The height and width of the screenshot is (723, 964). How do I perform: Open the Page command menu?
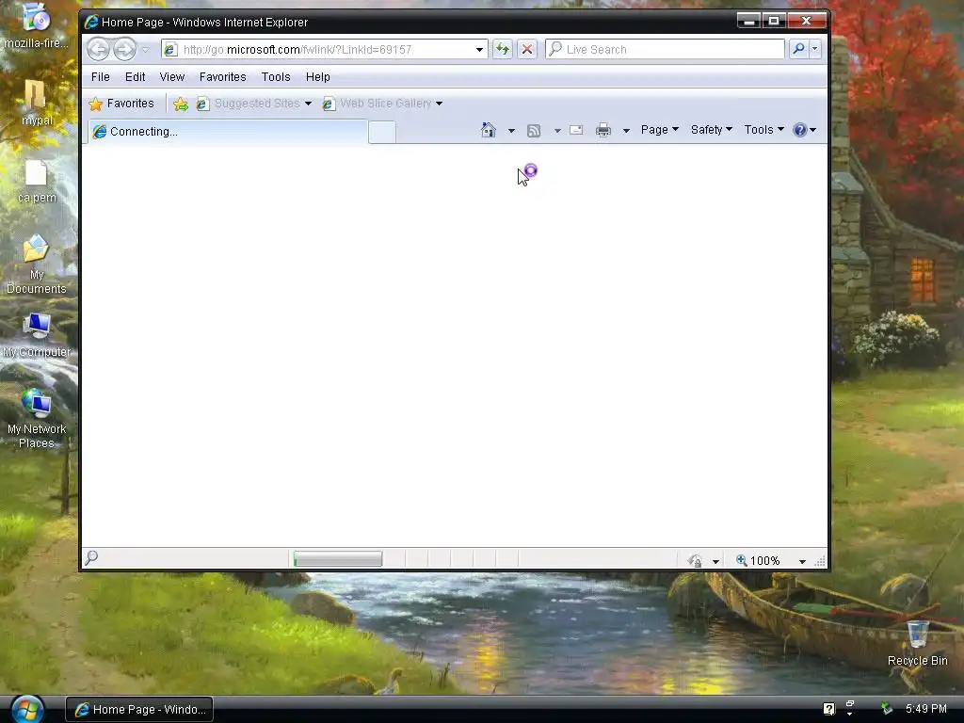(x=660, y=130)
